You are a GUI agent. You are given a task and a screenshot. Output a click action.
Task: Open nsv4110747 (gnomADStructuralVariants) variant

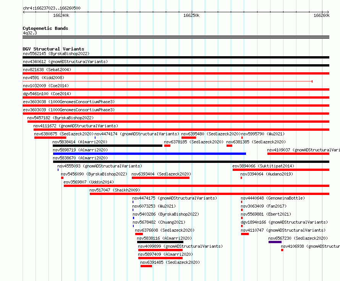(283, 230)
